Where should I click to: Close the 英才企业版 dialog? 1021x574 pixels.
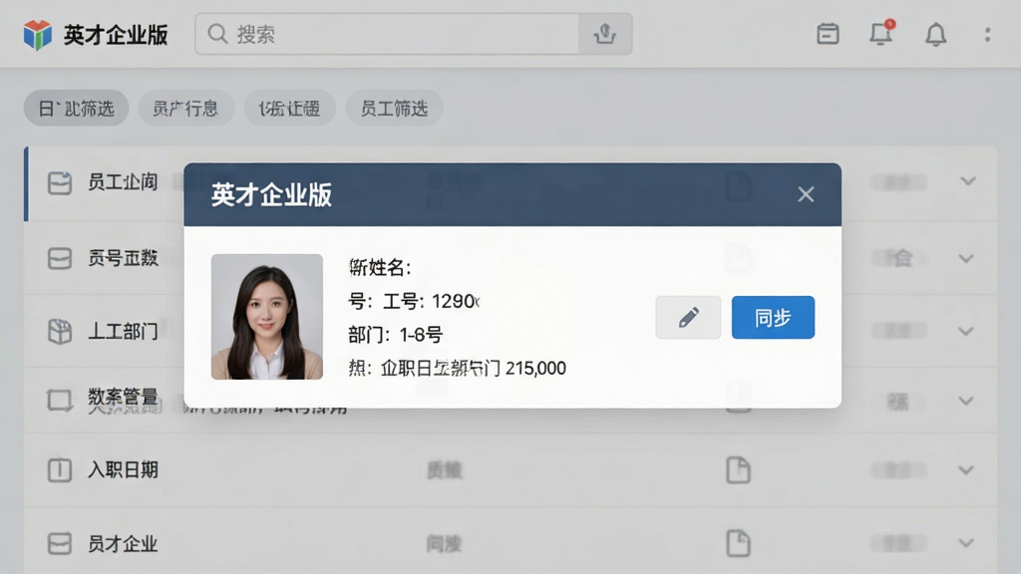[x=806, y=194]
